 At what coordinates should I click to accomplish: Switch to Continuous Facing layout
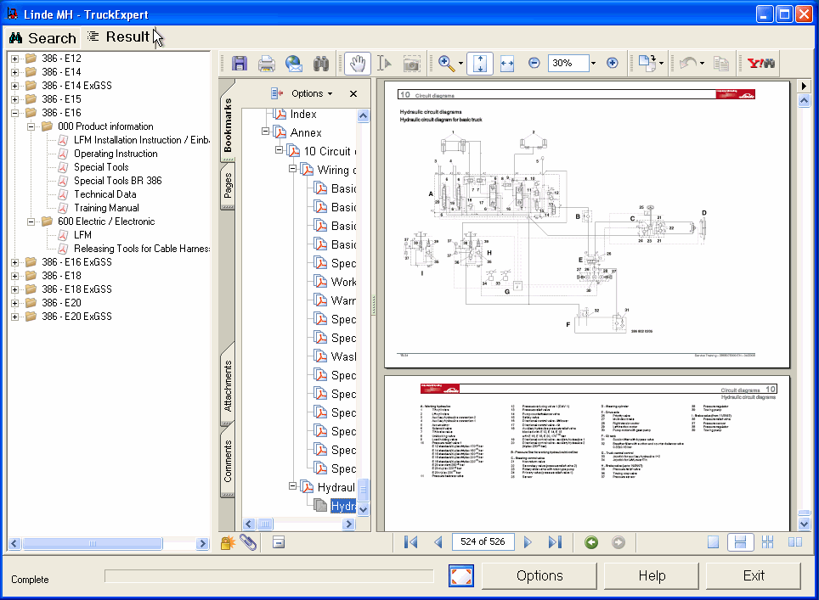[767, 542]
